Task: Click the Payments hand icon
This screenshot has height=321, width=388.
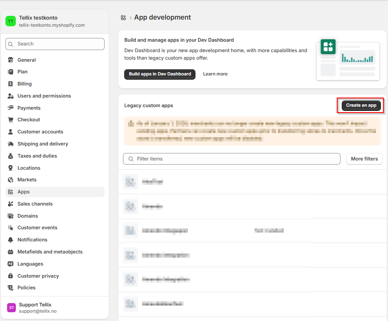Action: pos(10,108)
